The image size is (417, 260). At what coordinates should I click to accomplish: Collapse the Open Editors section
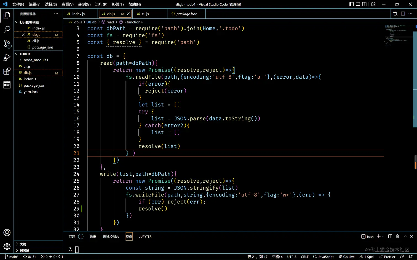point(38,22)
